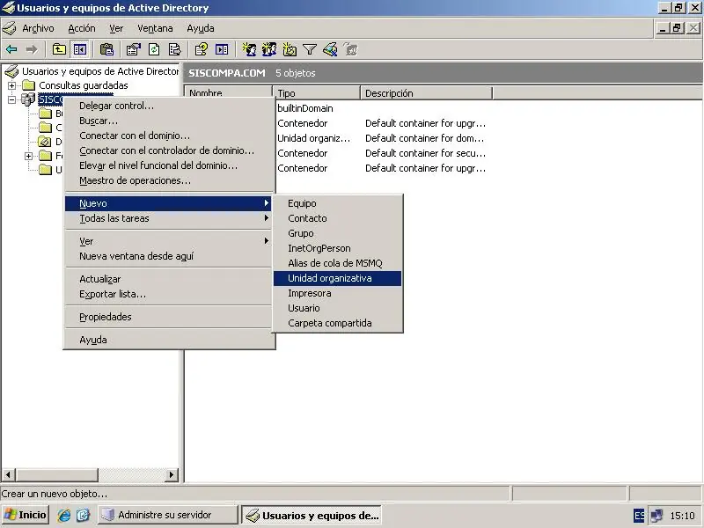Click the create new organizational unit icon
Screen dimensions: 704x528
pyautogui.click(x=290, y=49)
